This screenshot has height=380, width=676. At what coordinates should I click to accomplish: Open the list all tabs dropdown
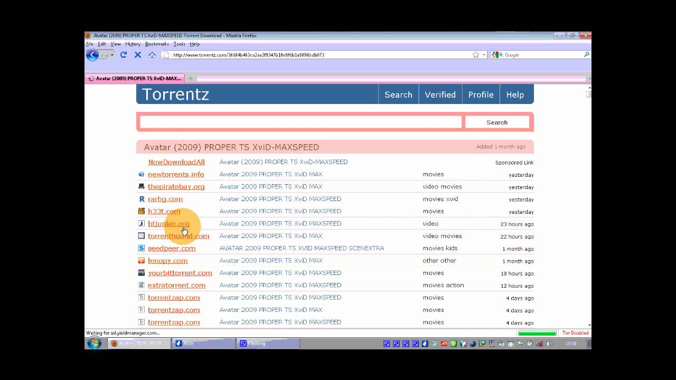pyautogui.click(x=589, y=78)
